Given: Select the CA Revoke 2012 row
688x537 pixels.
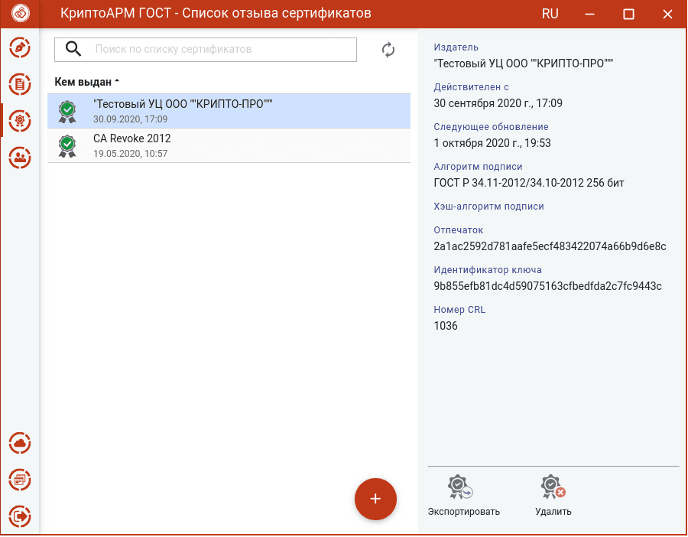Looking at the screenshot, I should coord(229,146).
